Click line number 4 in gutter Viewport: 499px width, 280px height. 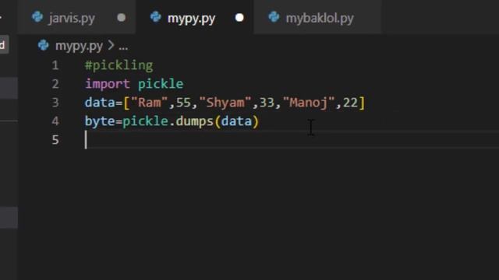pyautogui.click(x=55, y=121)
